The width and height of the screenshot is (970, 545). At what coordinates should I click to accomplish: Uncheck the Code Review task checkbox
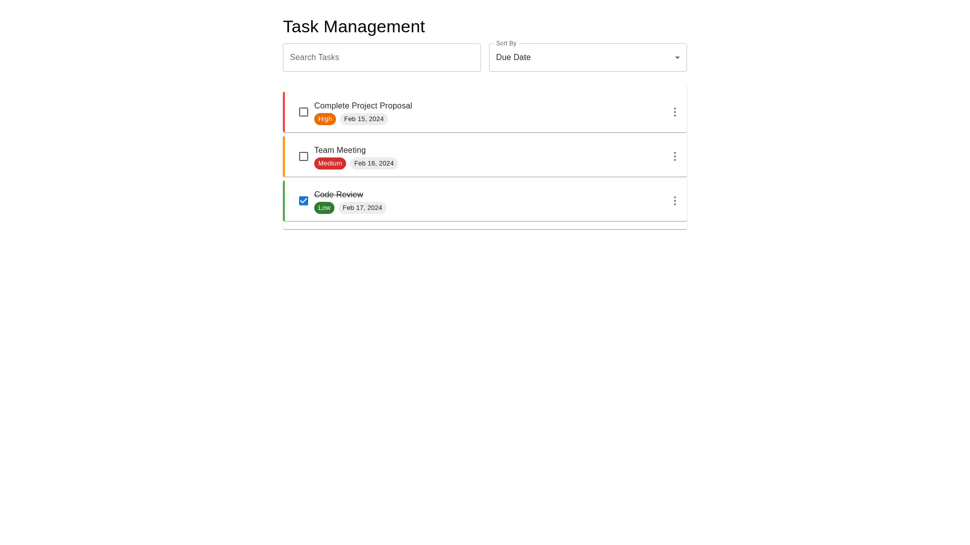pos(304,201)
